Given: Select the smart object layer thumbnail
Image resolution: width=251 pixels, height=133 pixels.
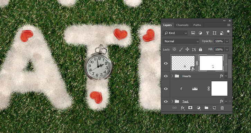Looking at the screenshot, I should 183,63.
